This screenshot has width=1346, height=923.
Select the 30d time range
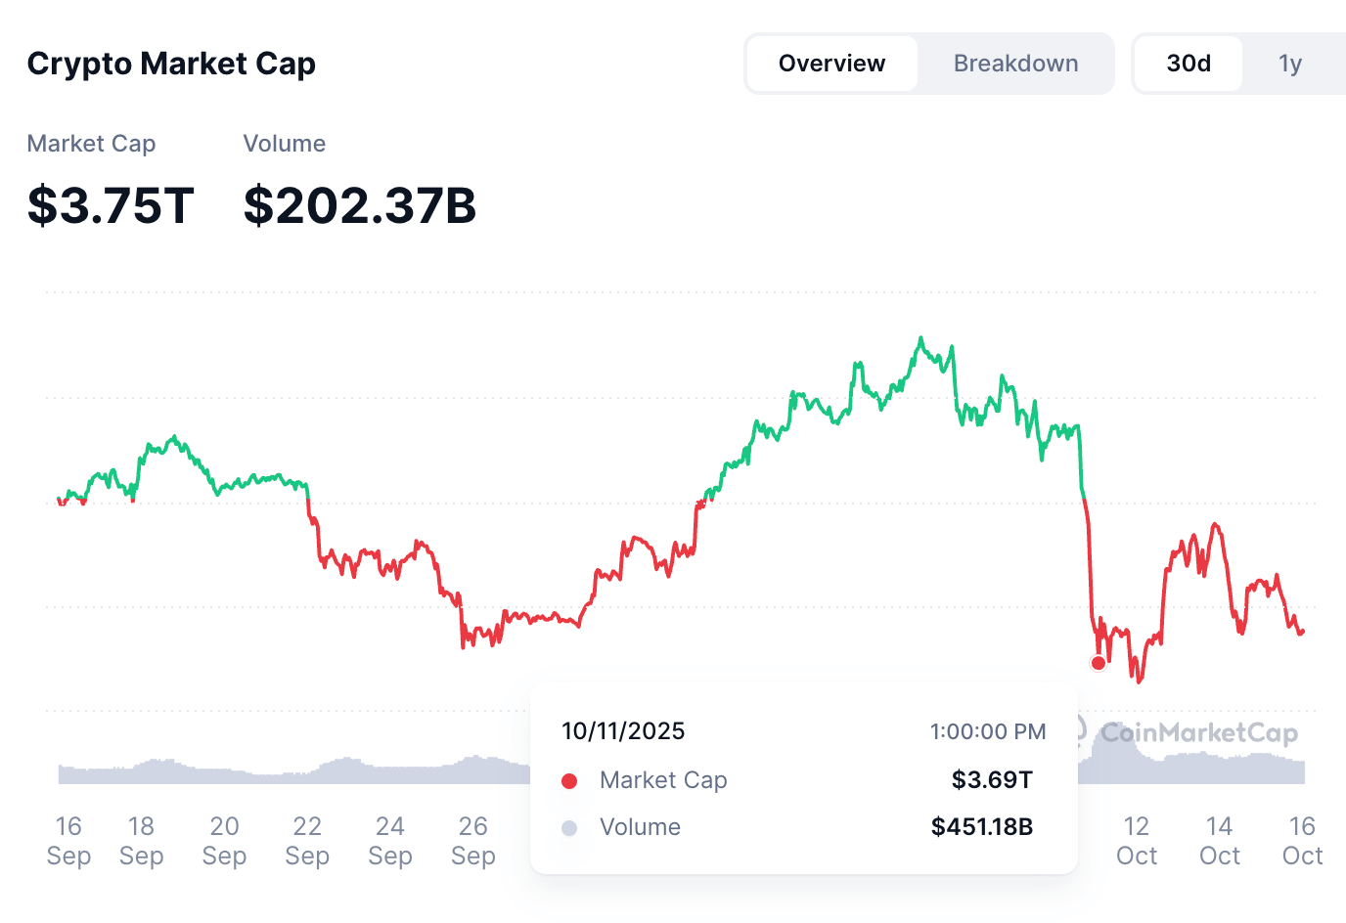(1188, 63)
